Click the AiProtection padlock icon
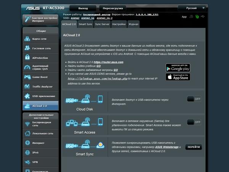The height and width of the screenshot is (172, 229). point(27,57)
